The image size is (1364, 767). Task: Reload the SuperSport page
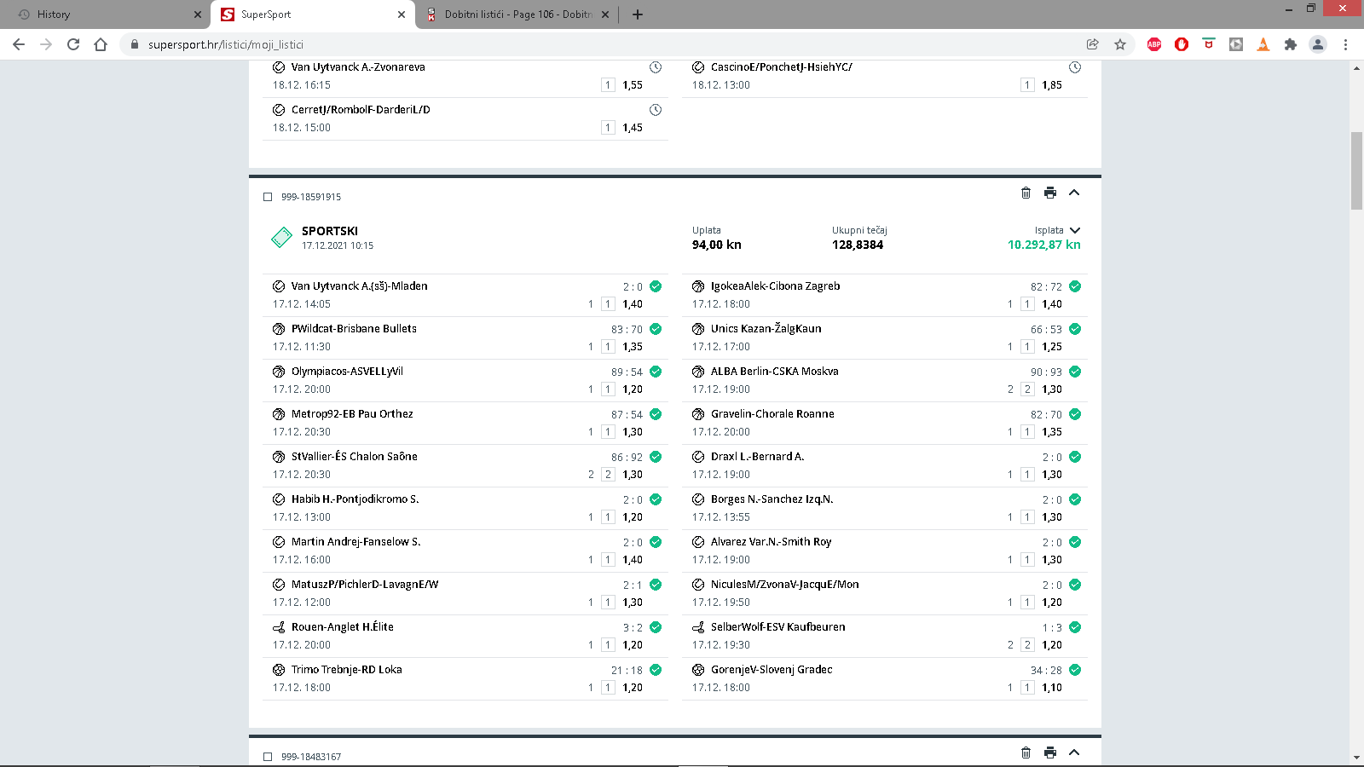pos(73,44)
